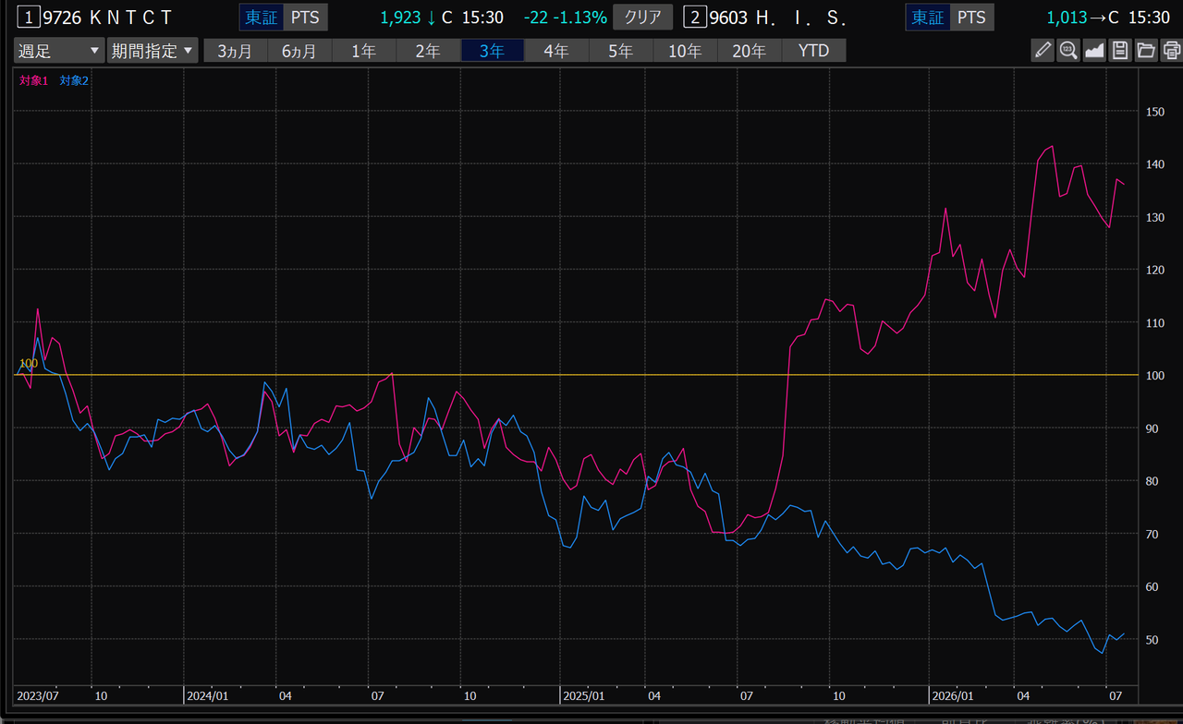Expand the 期間指定 dropdown

(152, 51)
